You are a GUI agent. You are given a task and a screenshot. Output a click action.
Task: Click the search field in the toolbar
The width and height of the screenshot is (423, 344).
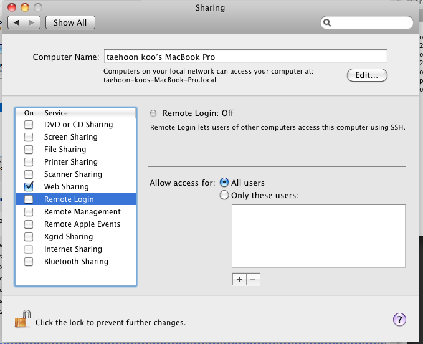[367, 22]
